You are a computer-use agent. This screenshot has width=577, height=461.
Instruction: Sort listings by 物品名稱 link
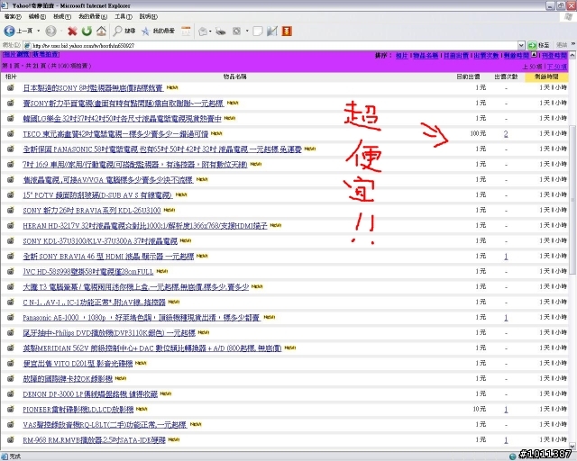[426, 56]
